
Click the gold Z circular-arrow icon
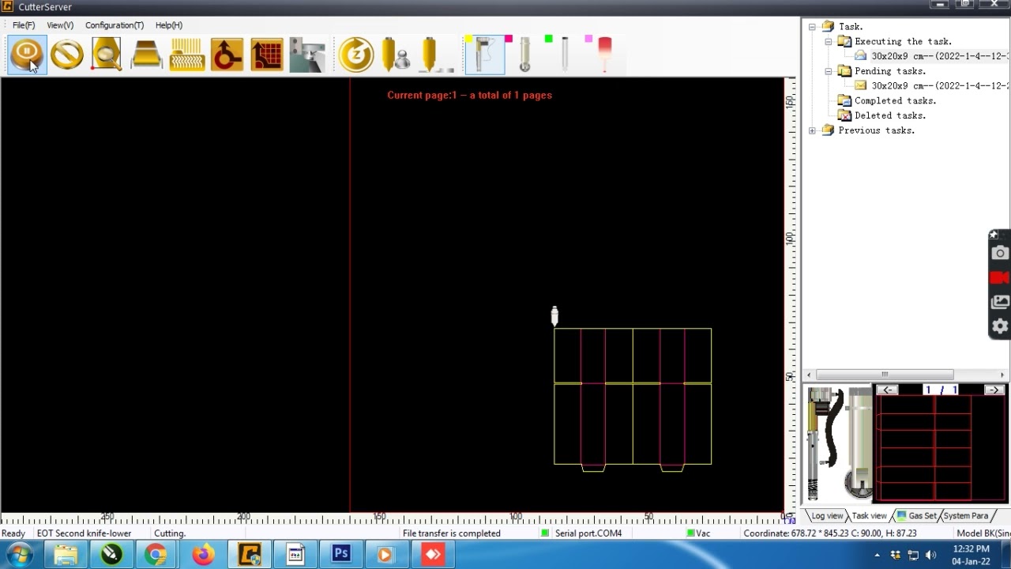356,55
